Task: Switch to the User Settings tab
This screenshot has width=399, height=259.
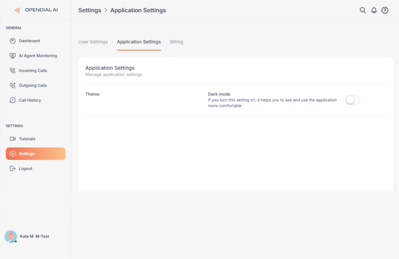Action: [x=93, y=42]
